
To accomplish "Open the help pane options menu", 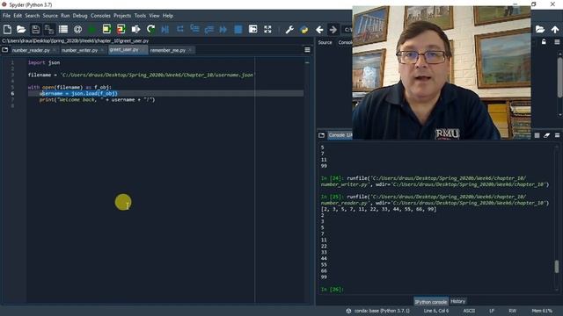I will point(557,42).
